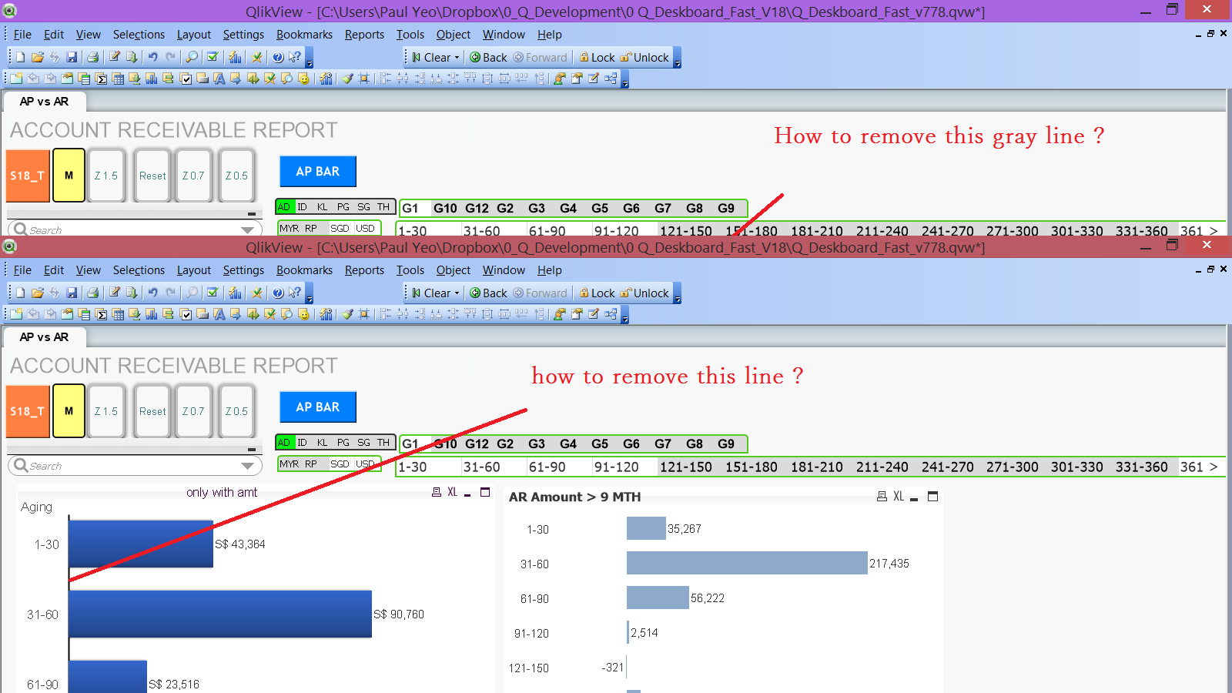The image size is (1232, 693).
Task: Toggle MYR currency in lower window
Action: [x=290, y=464]
